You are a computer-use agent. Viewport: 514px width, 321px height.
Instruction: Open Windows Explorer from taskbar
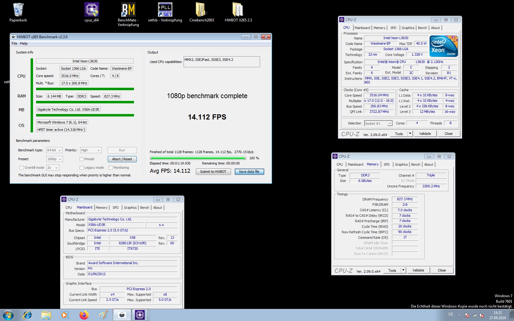[46, 315]
